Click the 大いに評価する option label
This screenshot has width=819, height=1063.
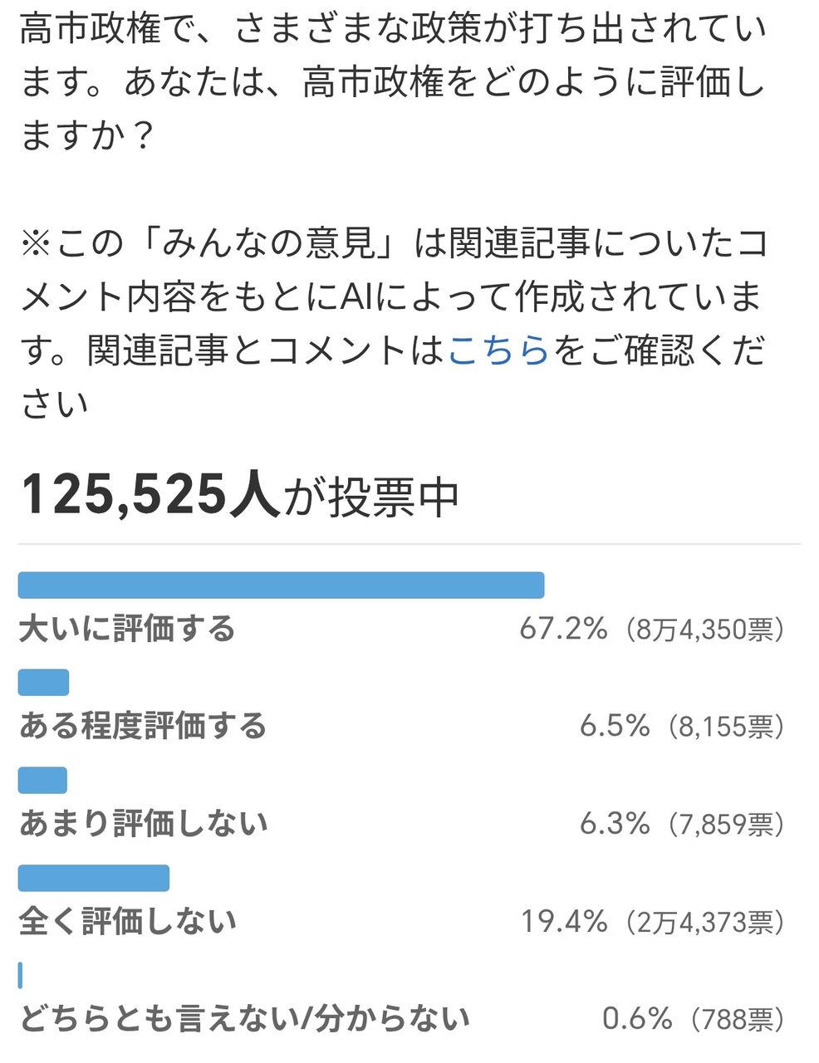[x=127, y=629]
